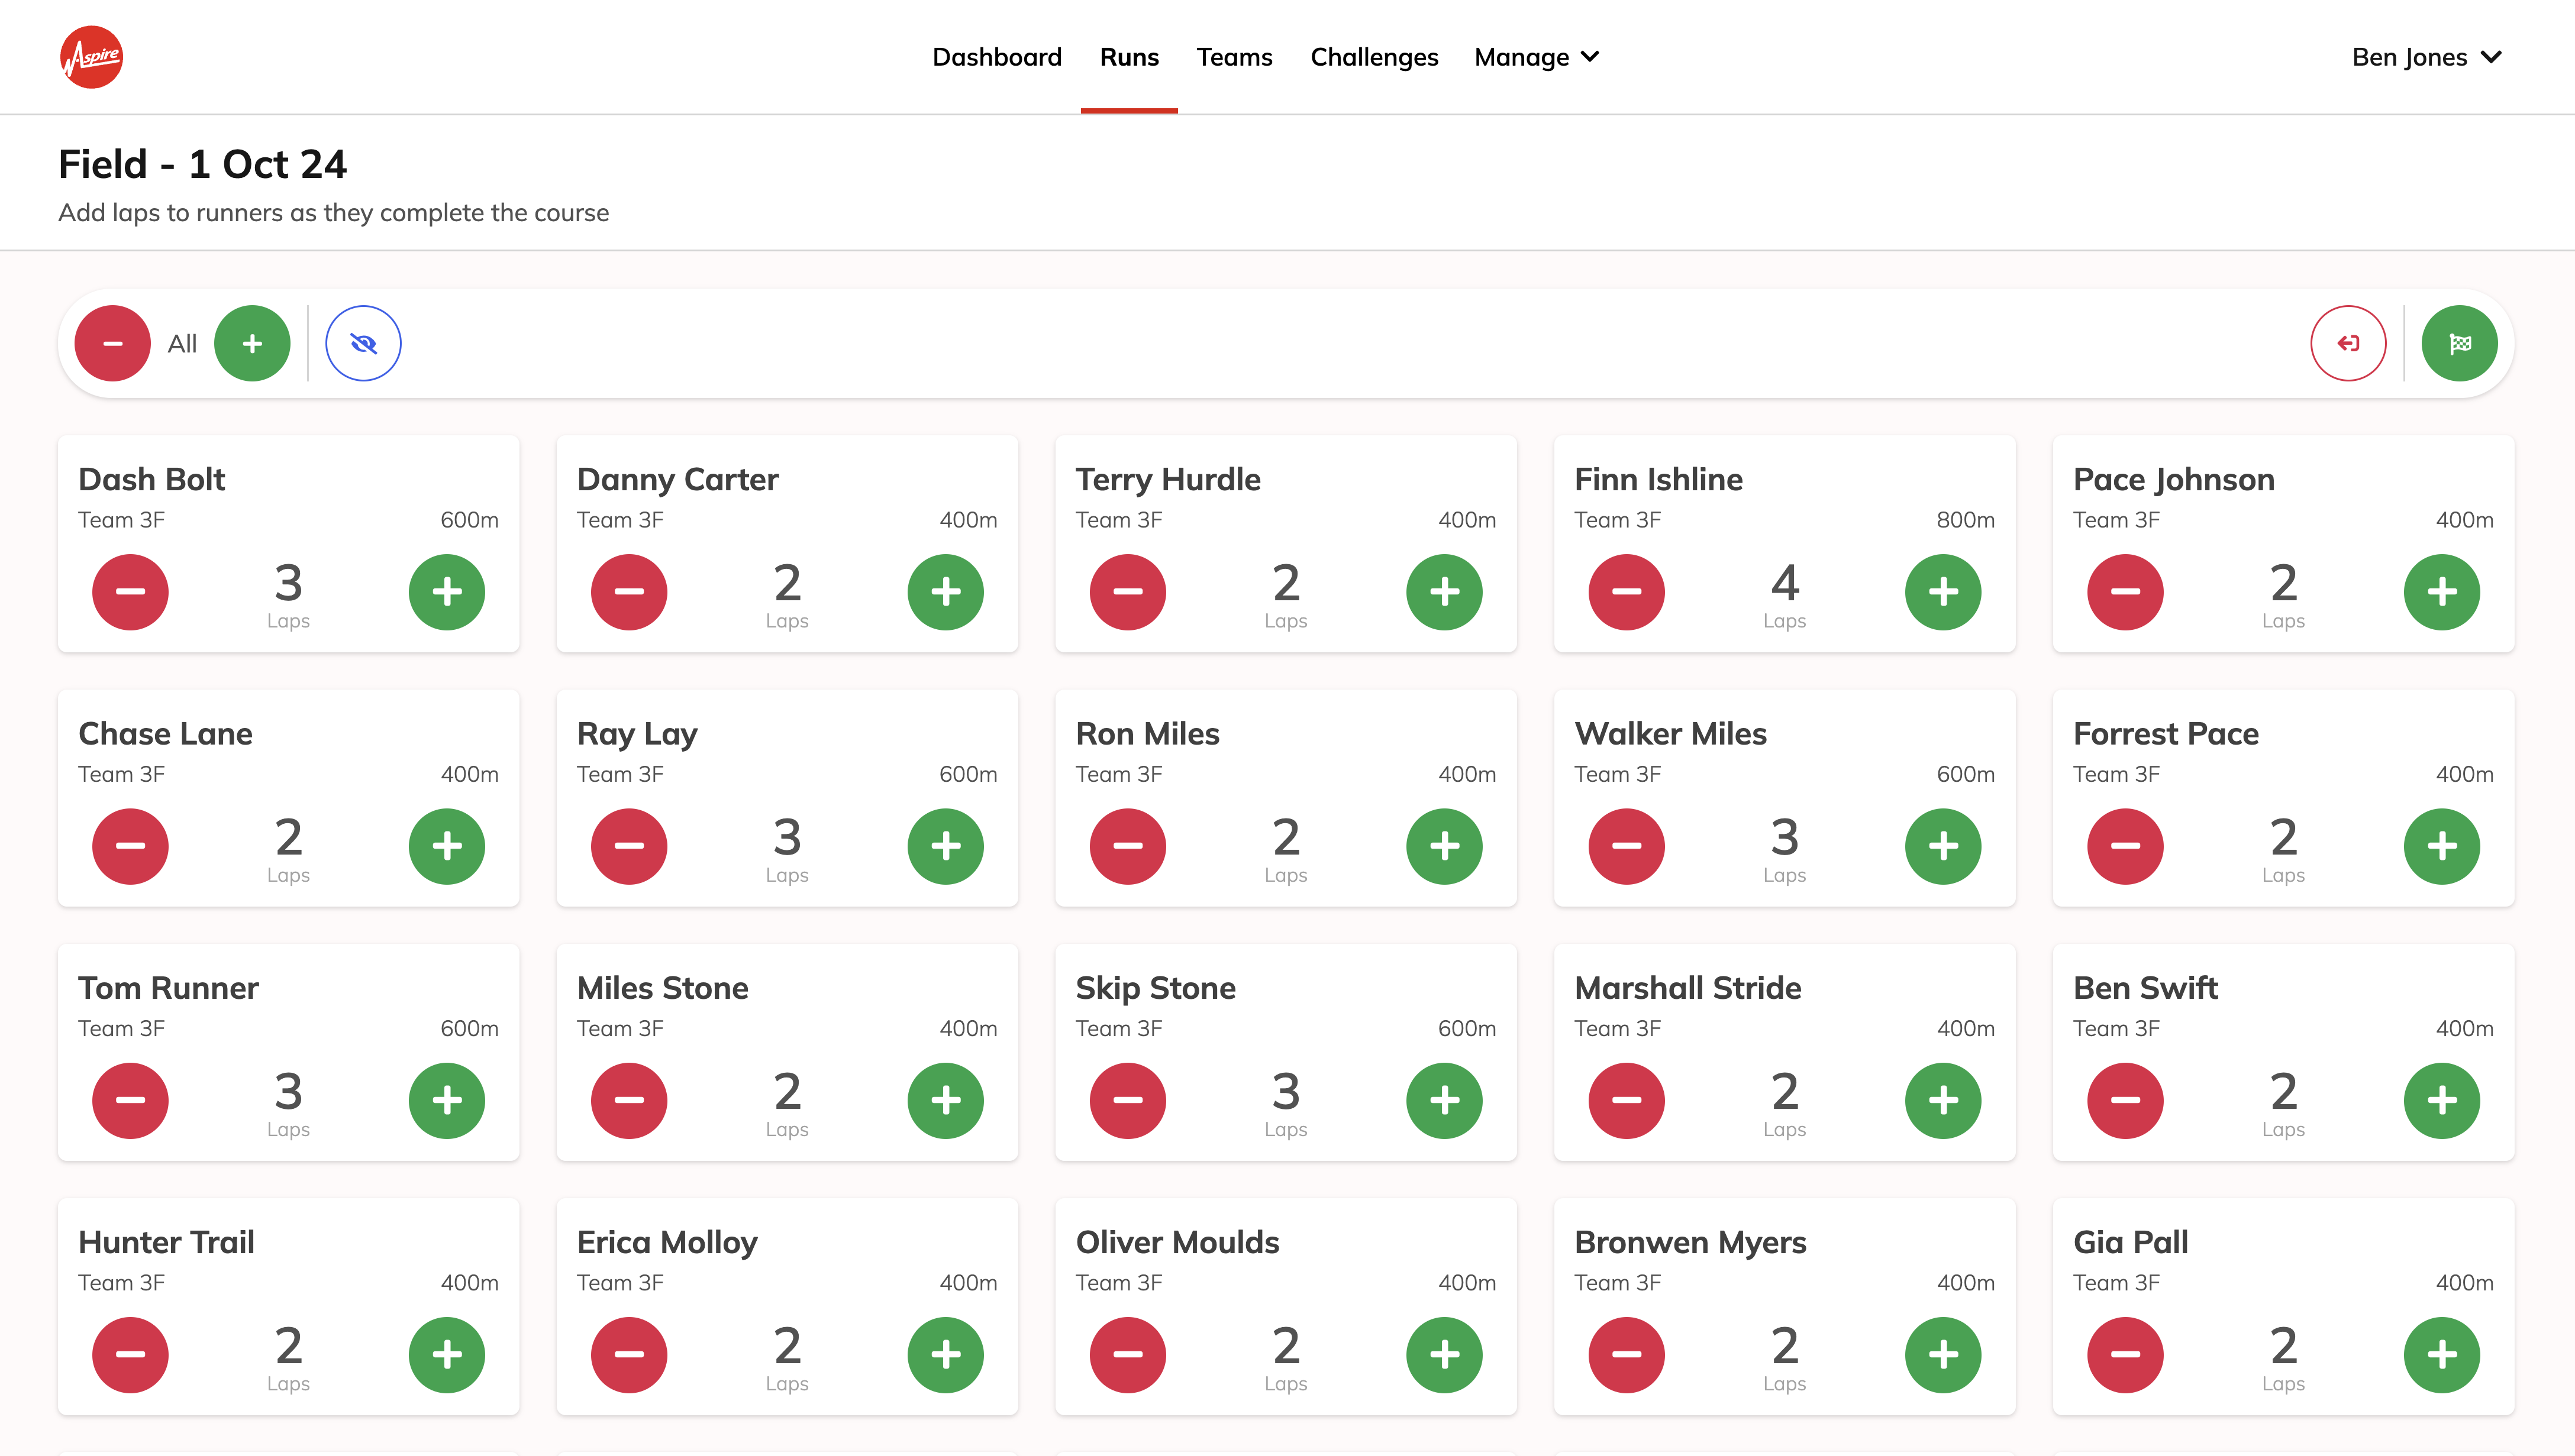Toggle hidden runners eye icon
This screenshot has height=1456, width=2575.
click(363, 343)
